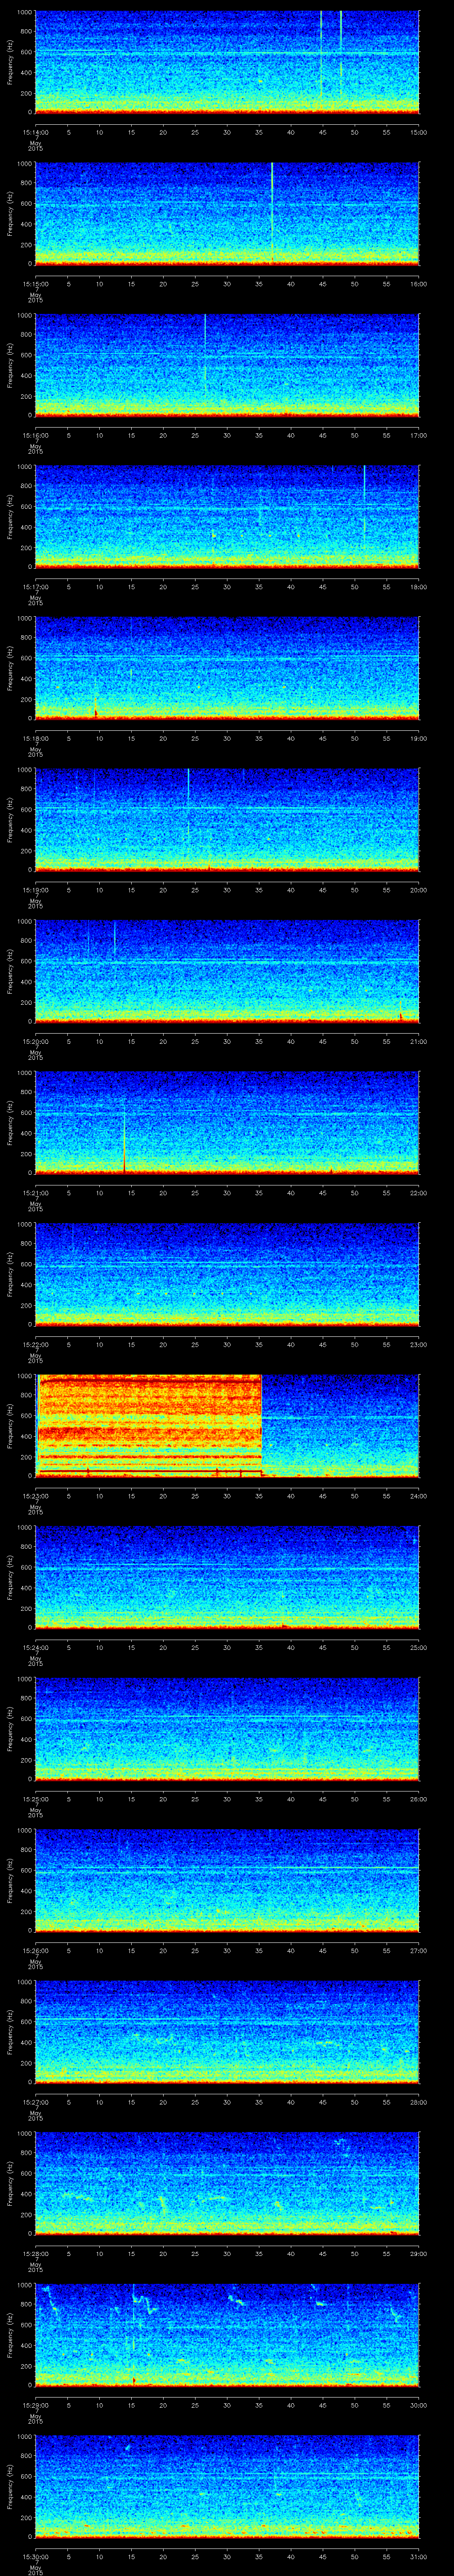
Task: Click the Frequency (Hz) label of 15:18 spectrogram
Action: coord(10,667)
